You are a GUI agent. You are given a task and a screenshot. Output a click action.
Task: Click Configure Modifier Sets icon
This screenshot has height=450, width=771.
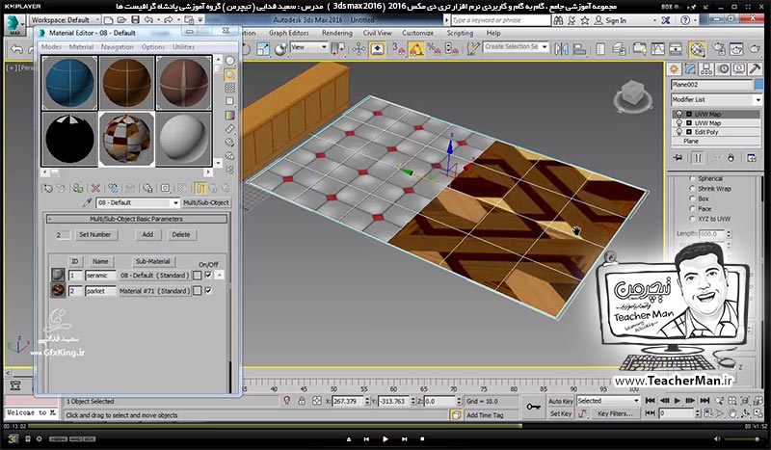(752, 158)
